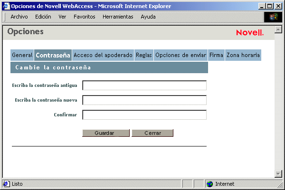Switch to Opciones de enviar tab

coord(180,55)
